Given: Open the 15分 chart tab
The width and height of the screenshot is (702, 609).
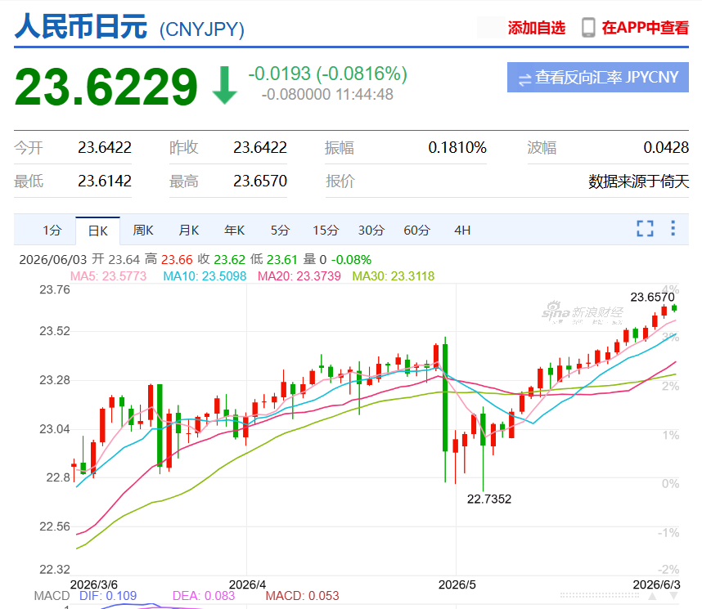Looking at the screenshot, I should (x=326, y=231).
